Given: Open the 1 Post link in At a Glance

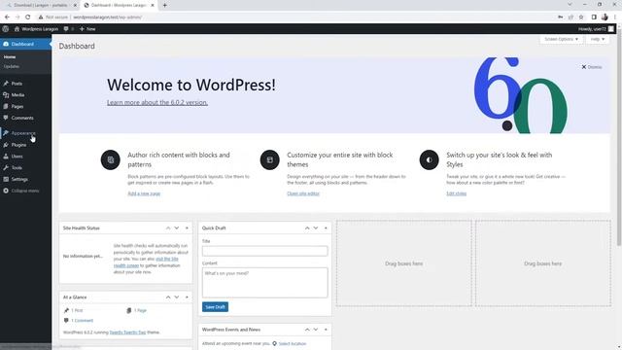Looking at the screenshot, I should 77,310.
